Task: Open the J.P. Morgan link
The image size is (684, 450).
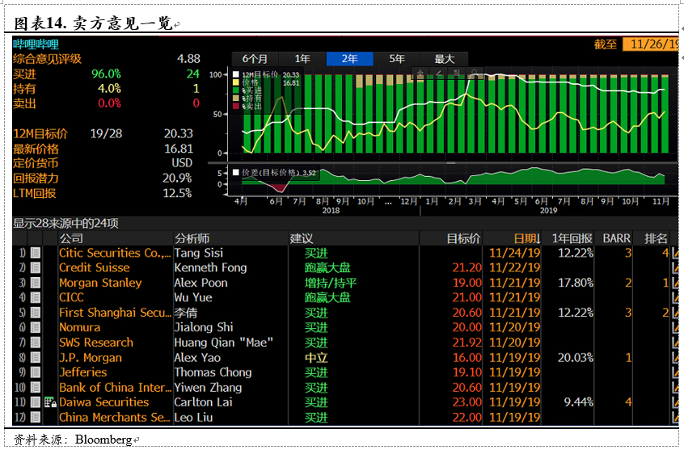Action: (91, 358)
